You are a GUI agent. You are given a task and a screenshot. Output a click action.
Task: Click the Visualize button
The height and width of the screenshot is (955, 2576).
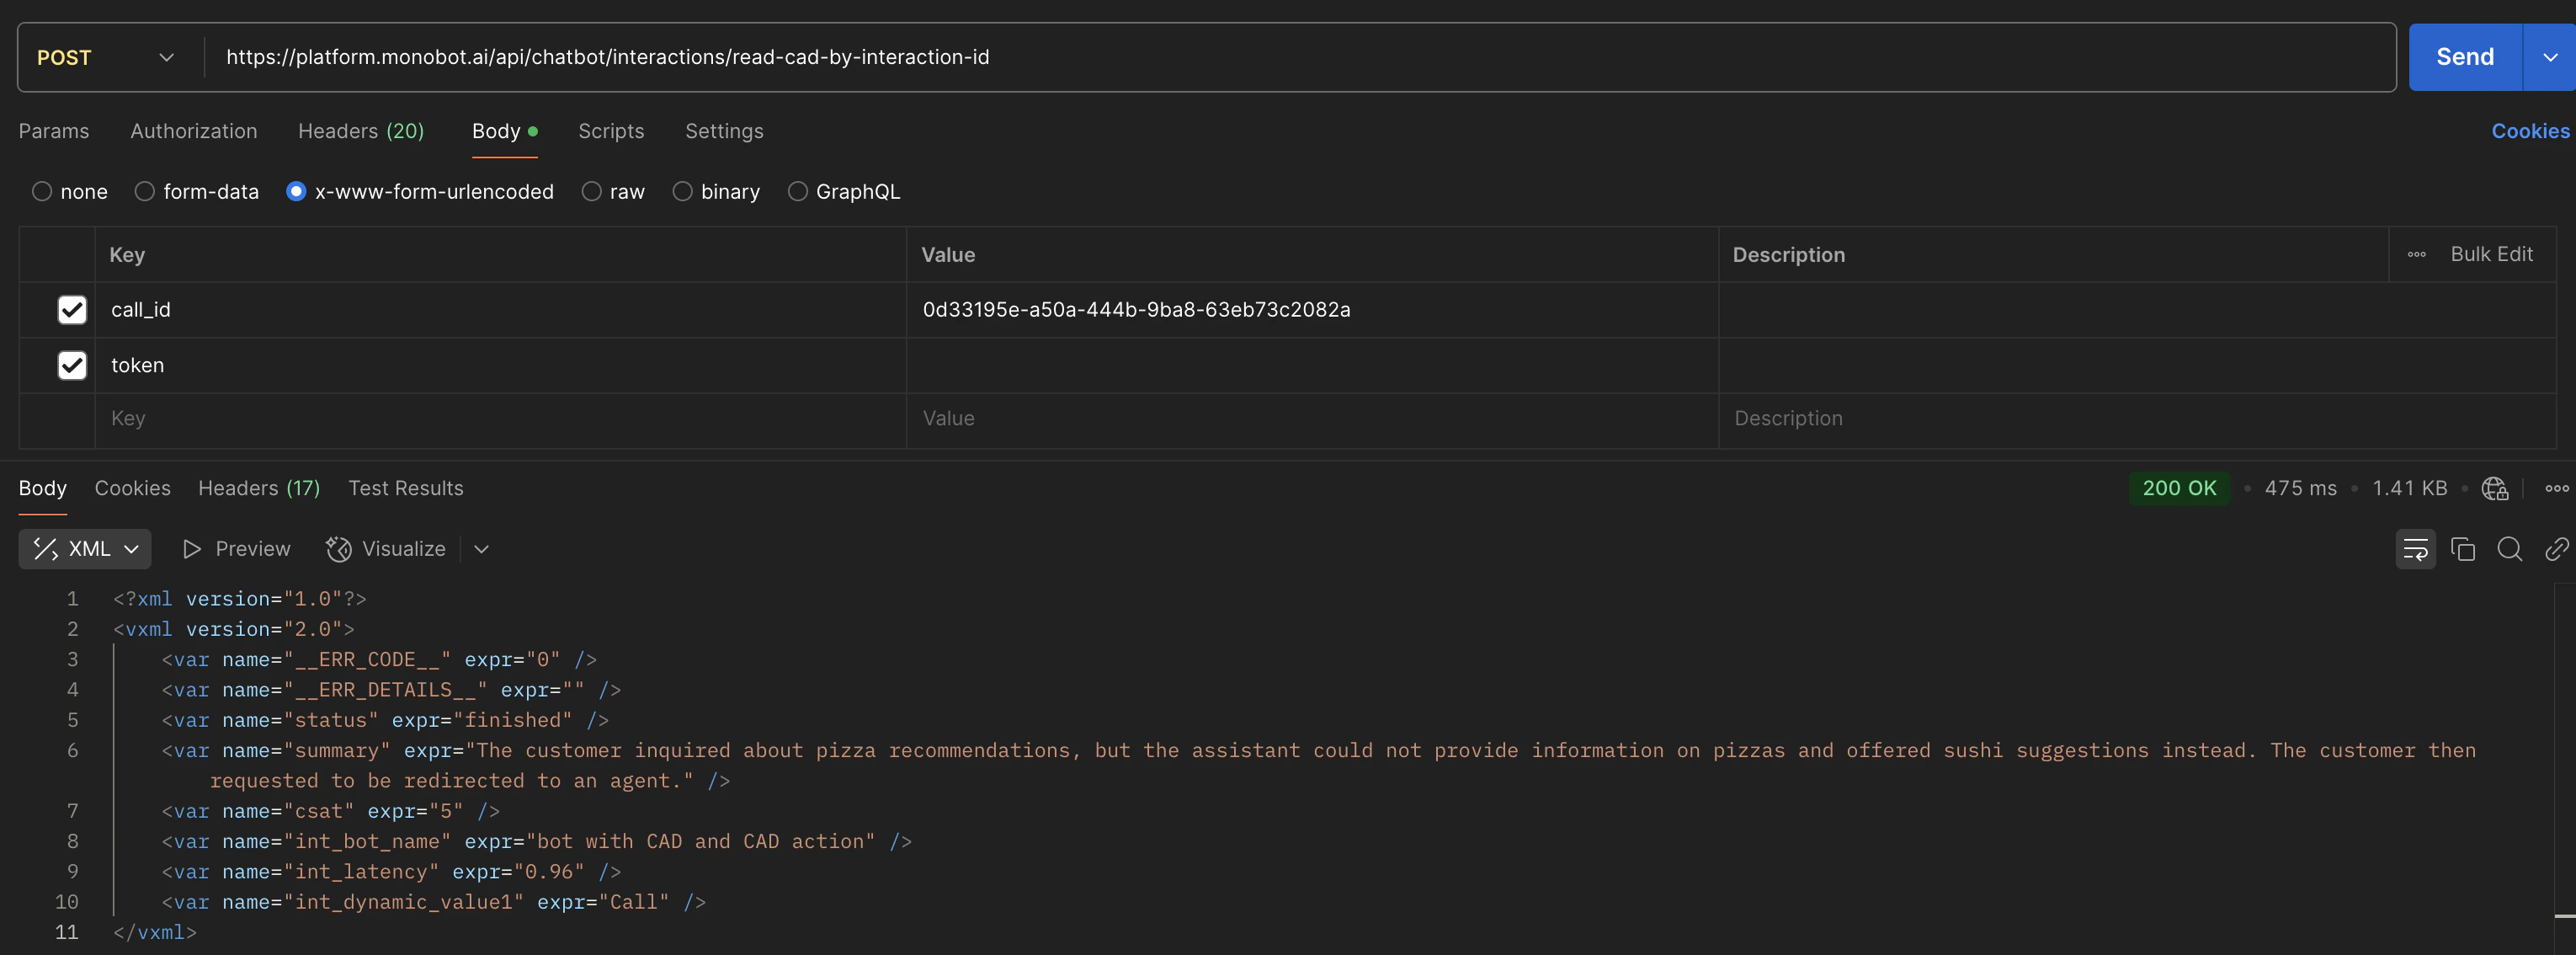(x=386, y=549)
